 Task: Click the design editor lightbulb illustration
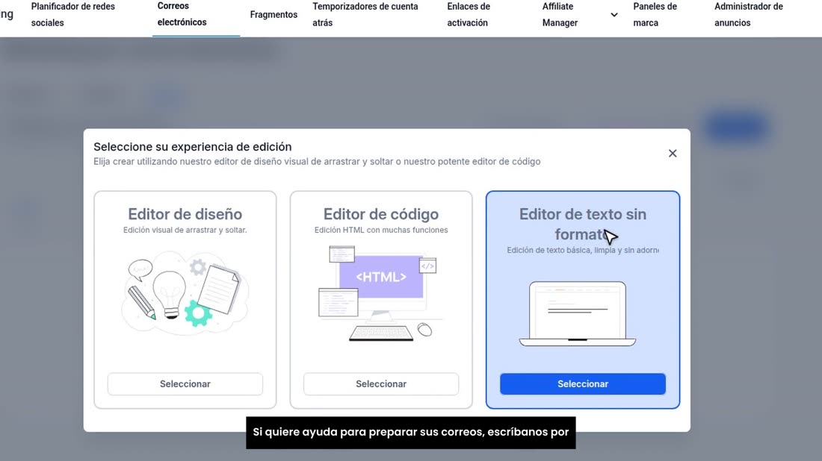(x=185, y=292)
